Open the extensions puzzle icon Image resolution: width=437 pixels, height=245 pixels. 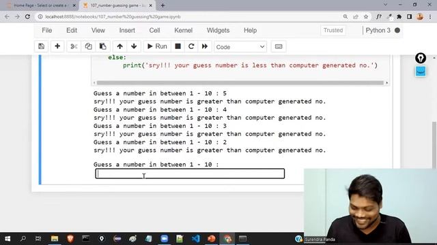click(399, 16)
